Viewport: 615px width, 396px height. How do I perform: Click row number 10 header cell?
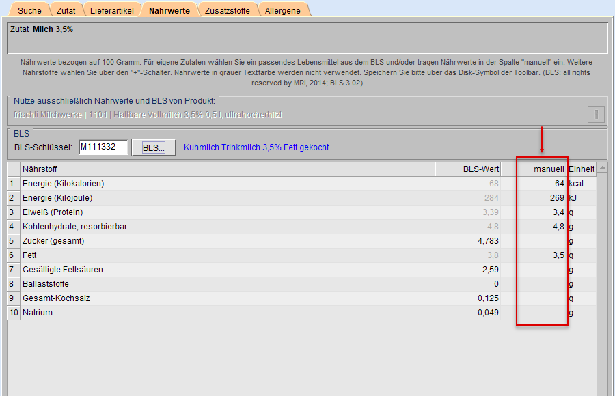[x=14, y=313]
